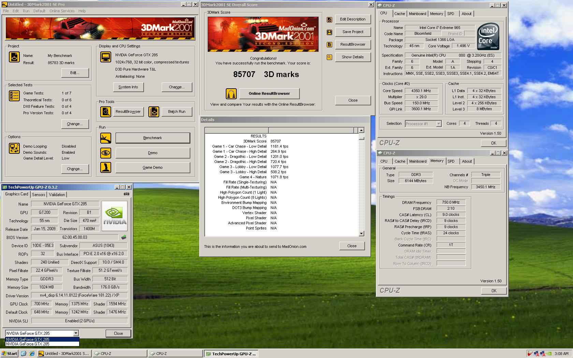The width and height of the screenshot is (573, 358).
Task: Click the NVIDIA system tray icon
Action: 549,354
